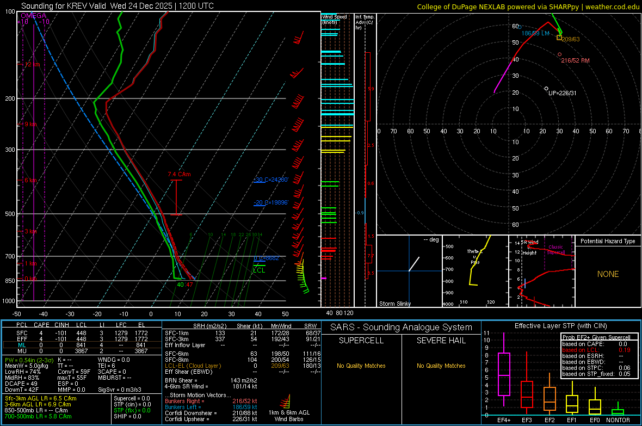Image resolution: width=642 pixels, height=426 pixels.
Task: Click the SFC-3km shear row
Action: coord(243,339)
